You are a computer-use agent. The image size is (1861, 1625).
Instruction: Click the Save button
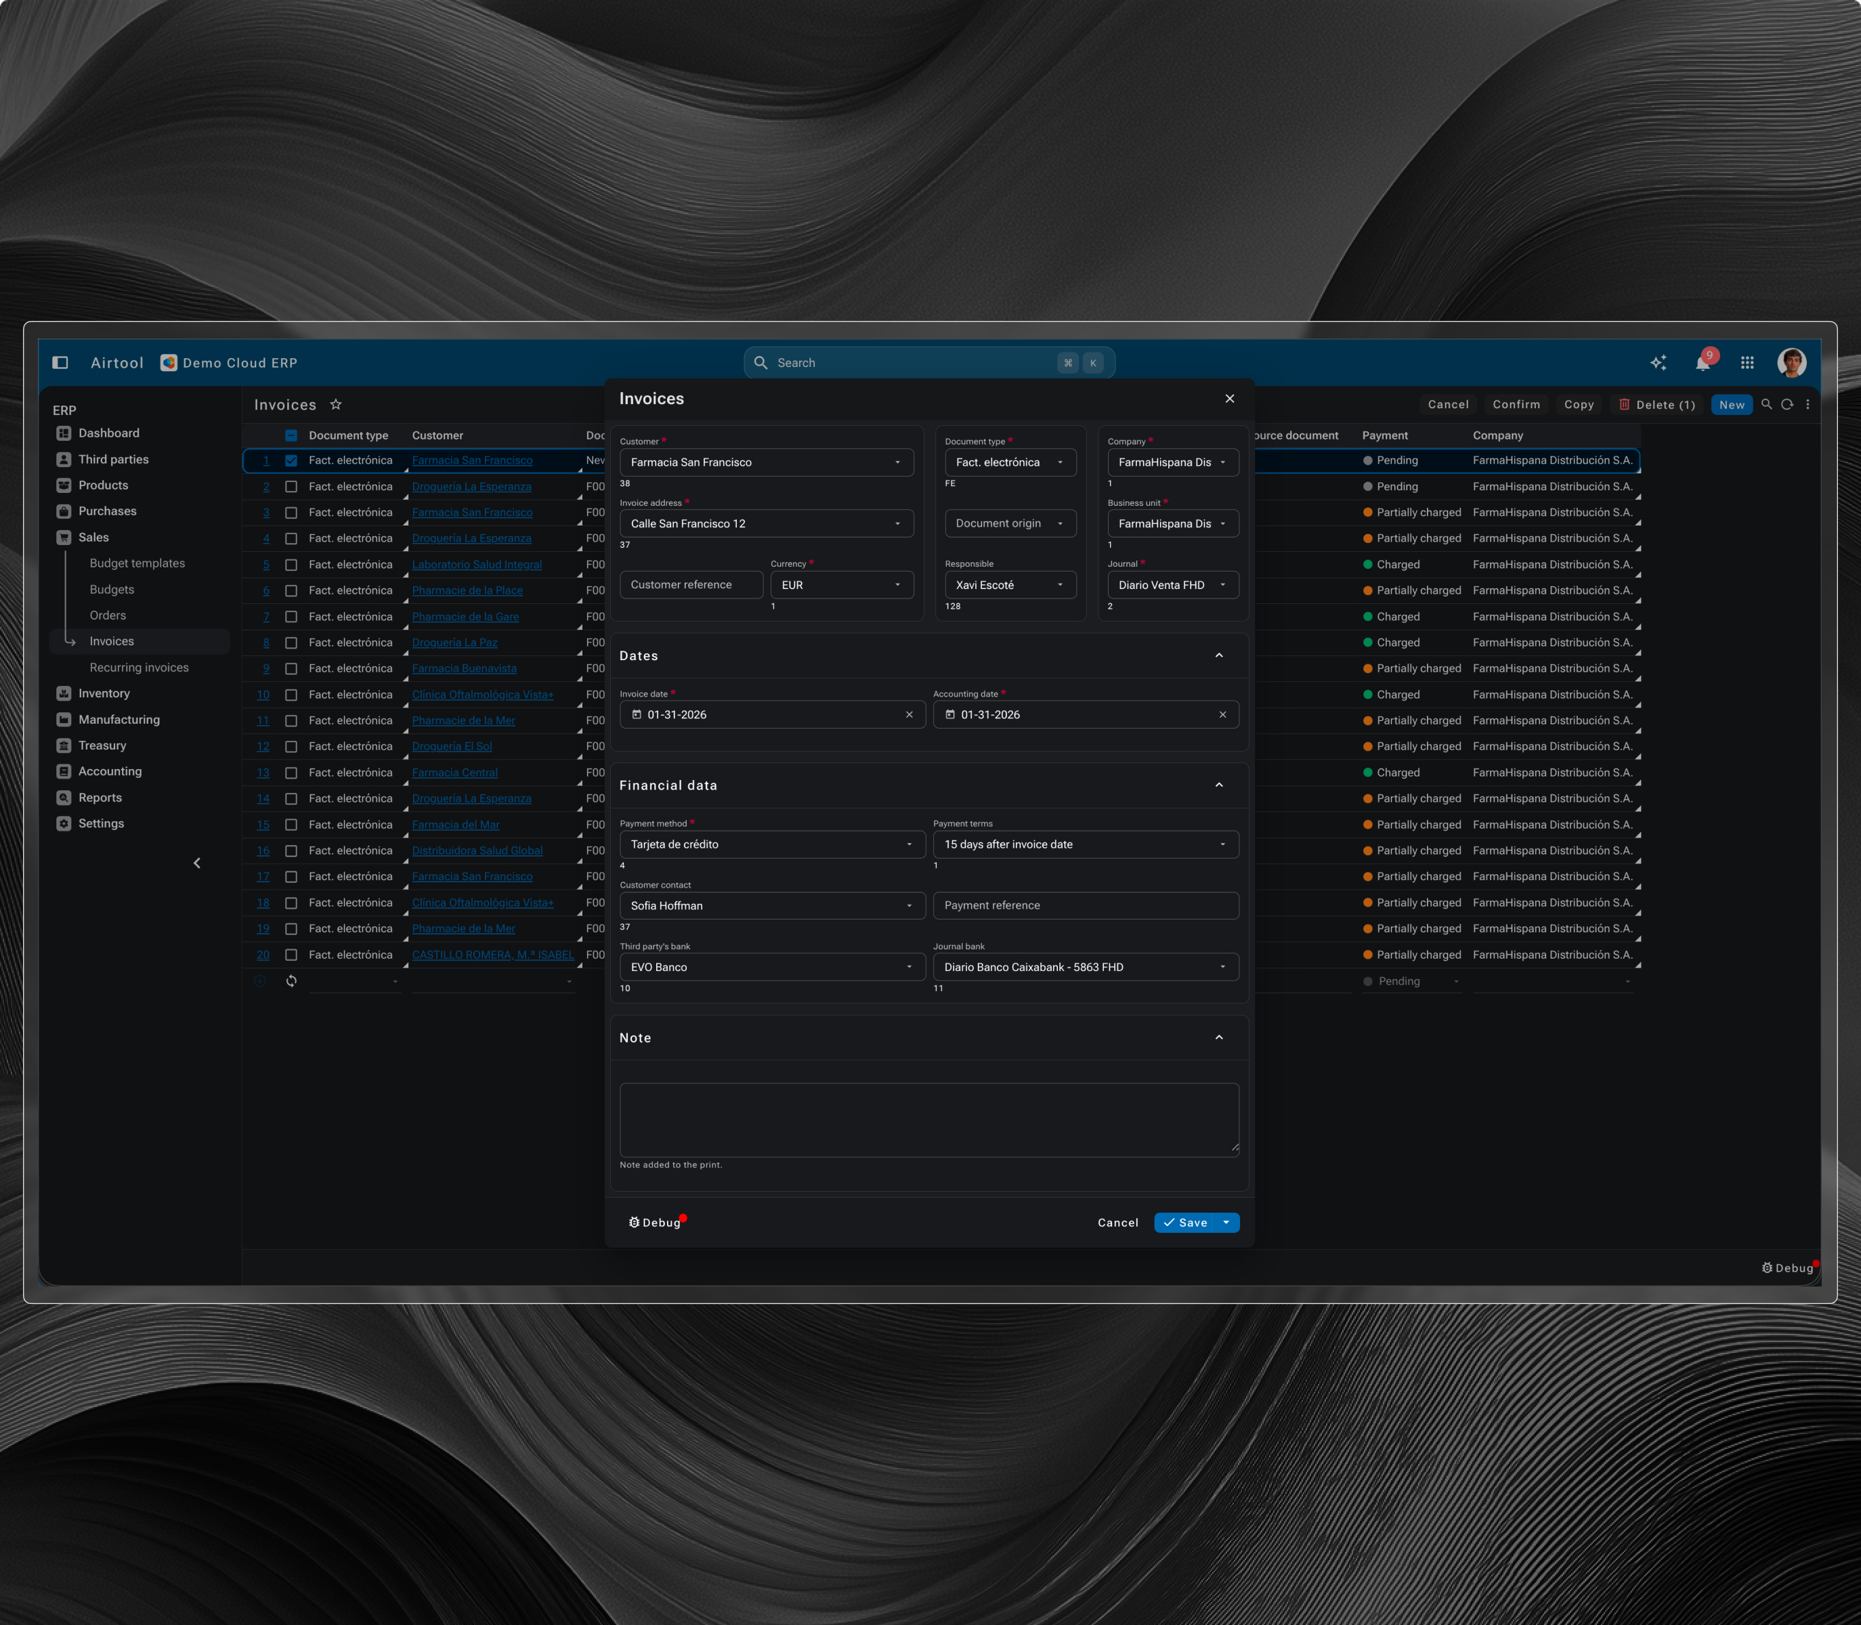pos(1185,1222)
